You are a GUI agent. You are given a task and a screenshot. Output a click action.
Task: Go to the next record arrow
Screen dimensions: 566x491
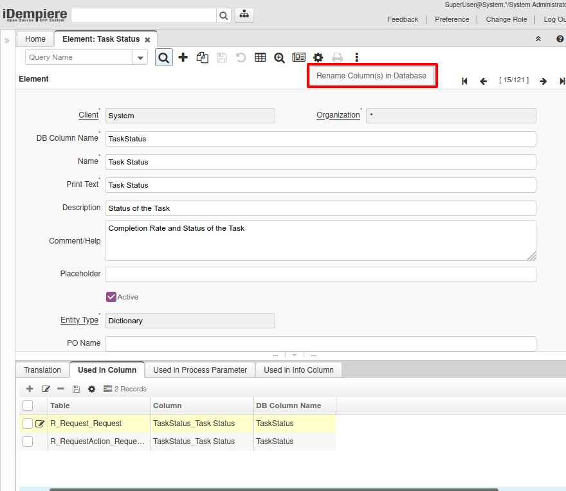(x=543, y=81)
